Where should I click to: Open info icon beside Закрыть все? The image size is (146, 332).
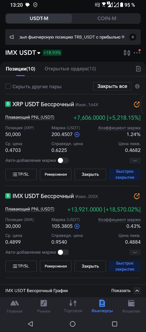pyautogui.click(x=137, y=86)
